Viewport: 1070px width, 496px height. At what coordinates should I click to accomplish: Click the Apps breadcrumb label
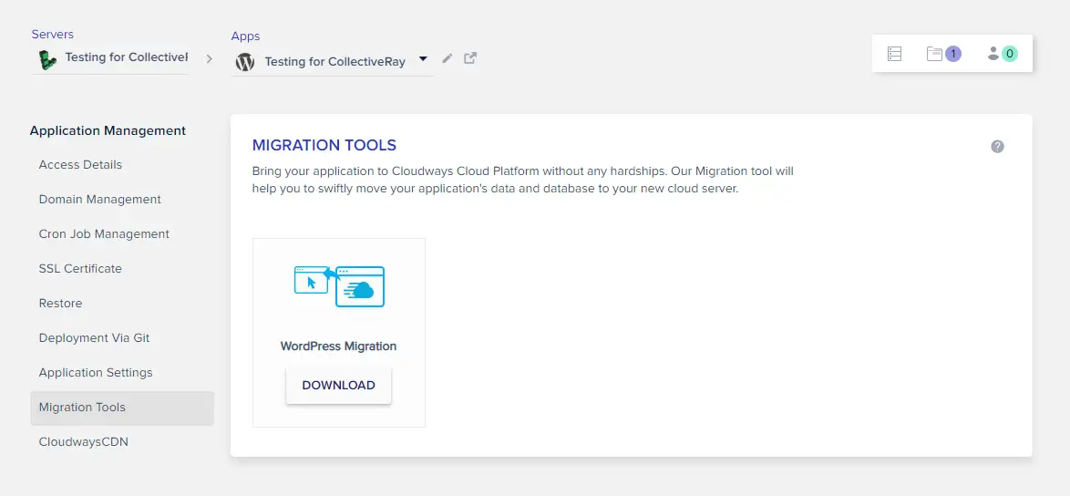pos(246,36)
